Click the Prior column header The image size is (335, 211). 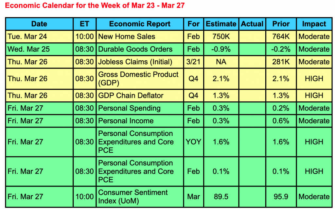(x=281, y=24)
